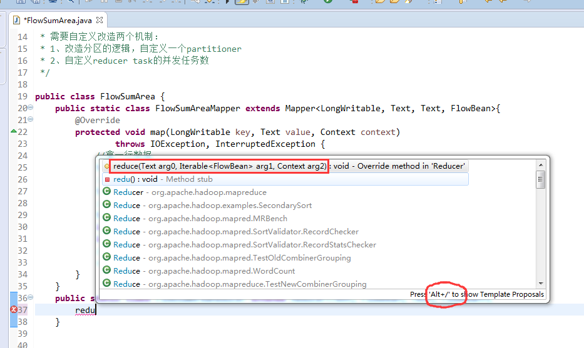Click the proposal list scroll-up arrow
The height and width of the screenshot is (348, 584).
[541, 165]
